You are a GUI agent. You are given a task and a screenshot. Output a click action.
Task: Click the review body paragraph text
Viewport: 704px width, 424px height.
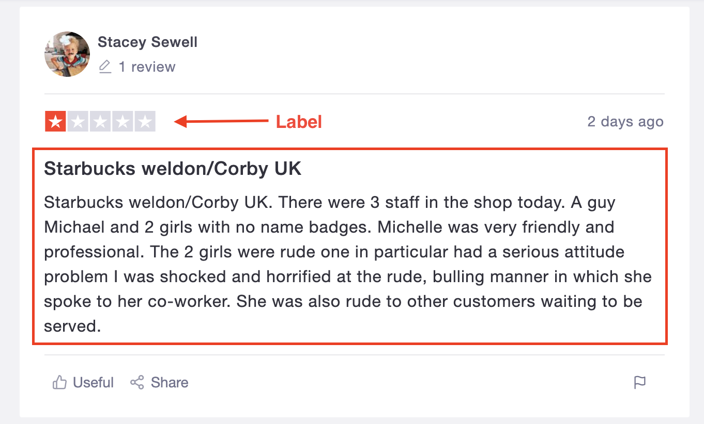(x=348, y=264)
